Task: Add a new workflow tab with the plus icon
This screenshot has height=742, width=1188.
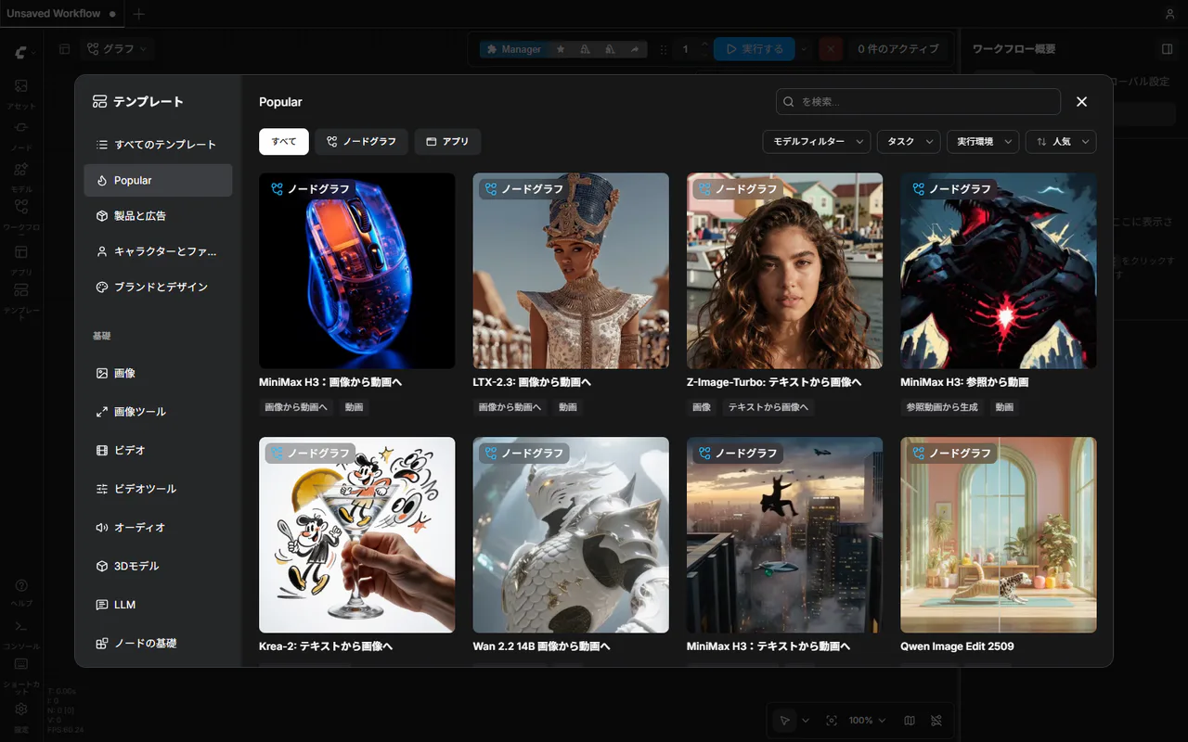Action: pyautogui.click(x=139, y=14)
